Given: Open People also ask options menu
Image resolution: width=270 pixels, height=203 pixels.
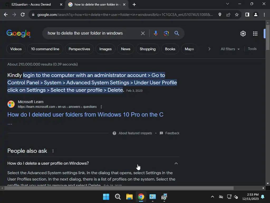Looking at the screenshot, I should [53, 151].
